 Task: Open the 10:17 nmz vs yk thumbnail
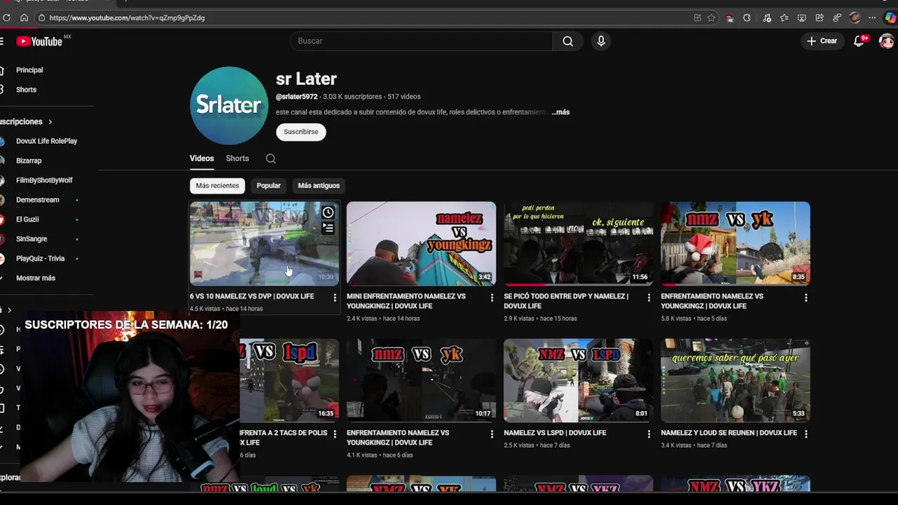[421, 380]
